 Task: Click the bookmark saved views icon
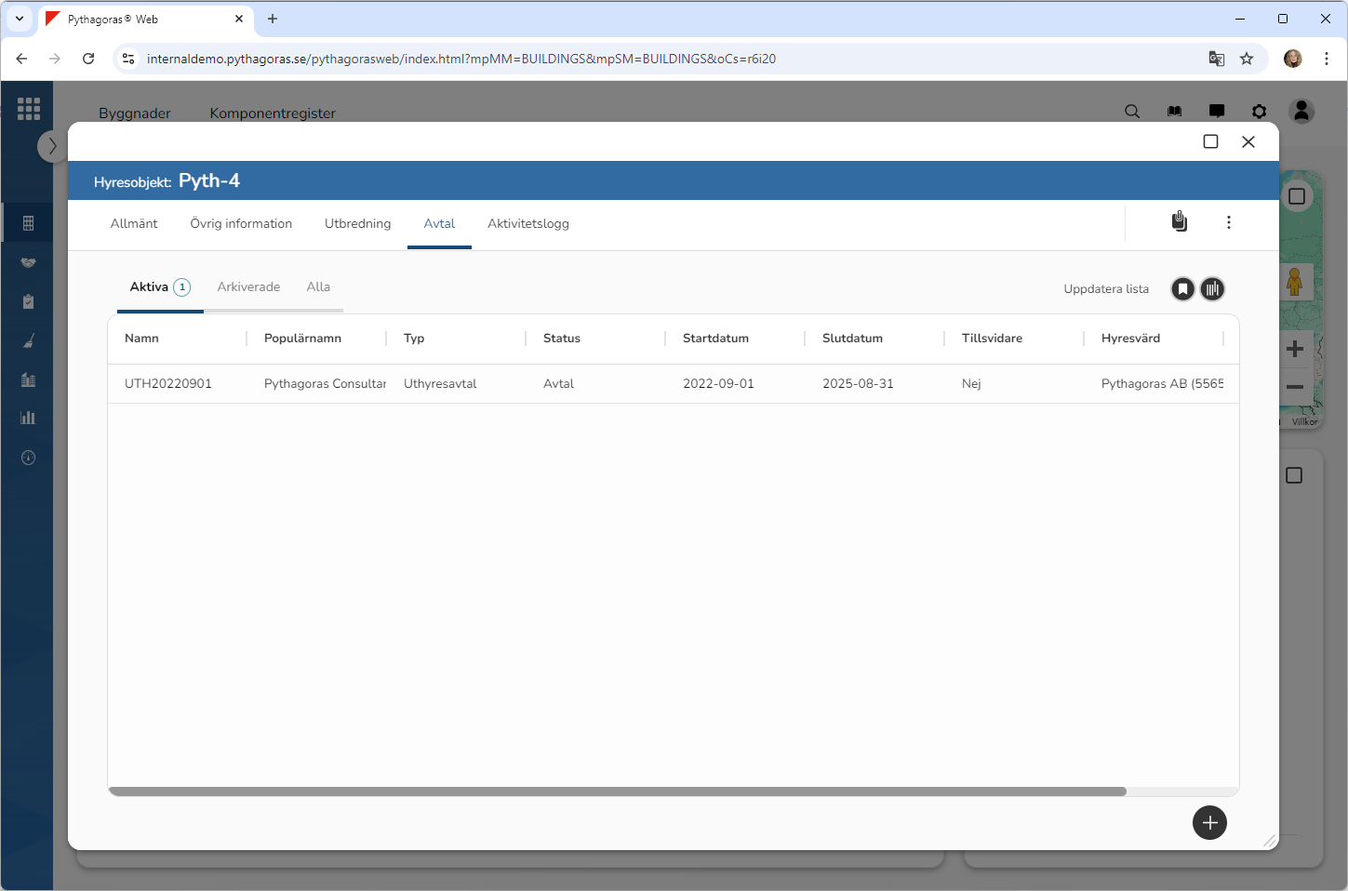click(x=1182, y=289)
